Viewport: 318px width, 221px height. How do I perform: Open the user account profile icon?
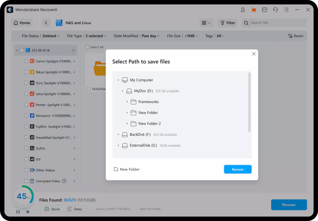[x=243, y=10]
